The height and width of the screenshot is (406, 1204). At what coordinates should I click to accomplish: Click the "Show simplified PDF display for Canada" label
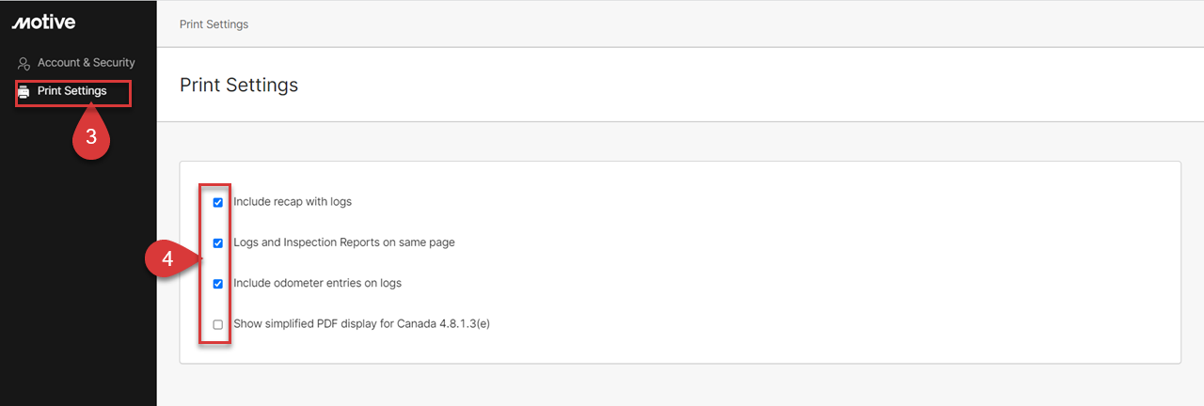coord(362,324)
